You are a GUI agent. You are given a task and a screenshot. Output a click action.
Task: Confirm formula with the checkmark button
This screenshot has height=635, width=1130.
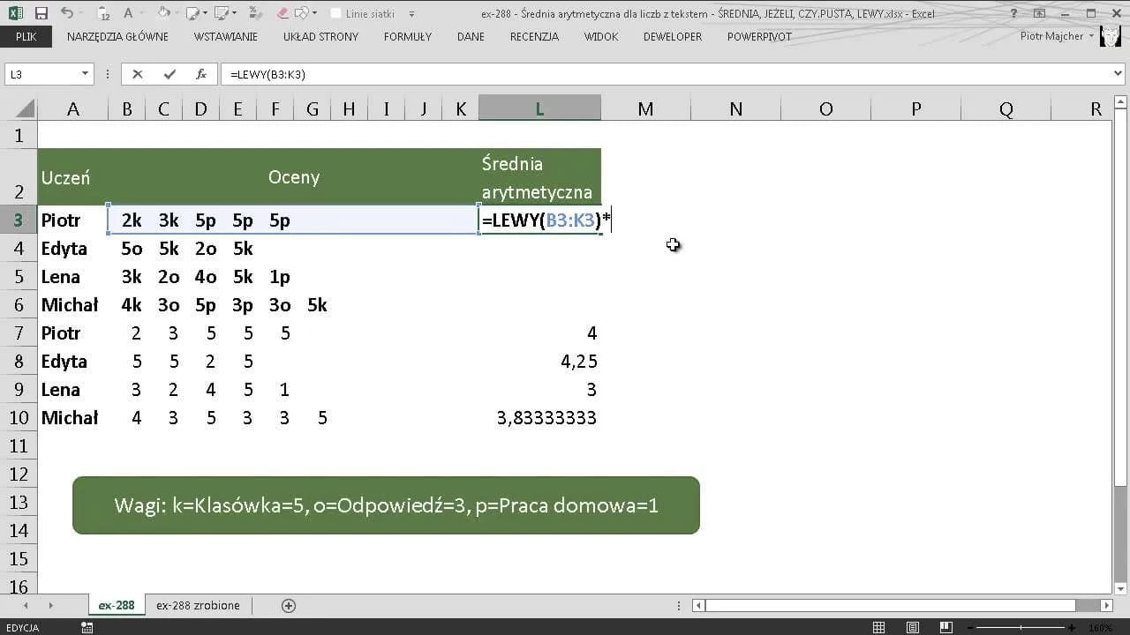(x=169, y=75)
